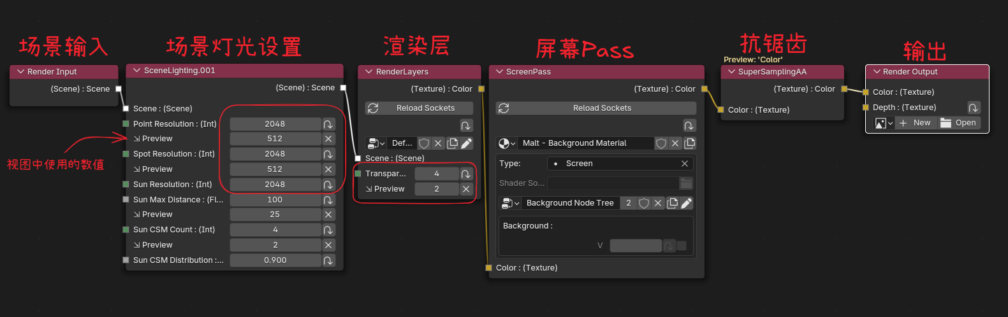Edit the Background Node Tree with pencil icon

click(686, 203)
